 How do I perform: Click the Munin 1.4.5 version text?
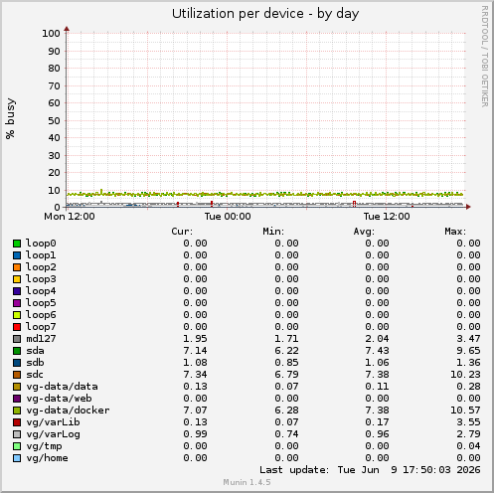click(247, 482)
